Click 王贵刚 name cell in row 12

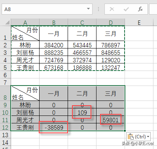(x=25, y=127)
